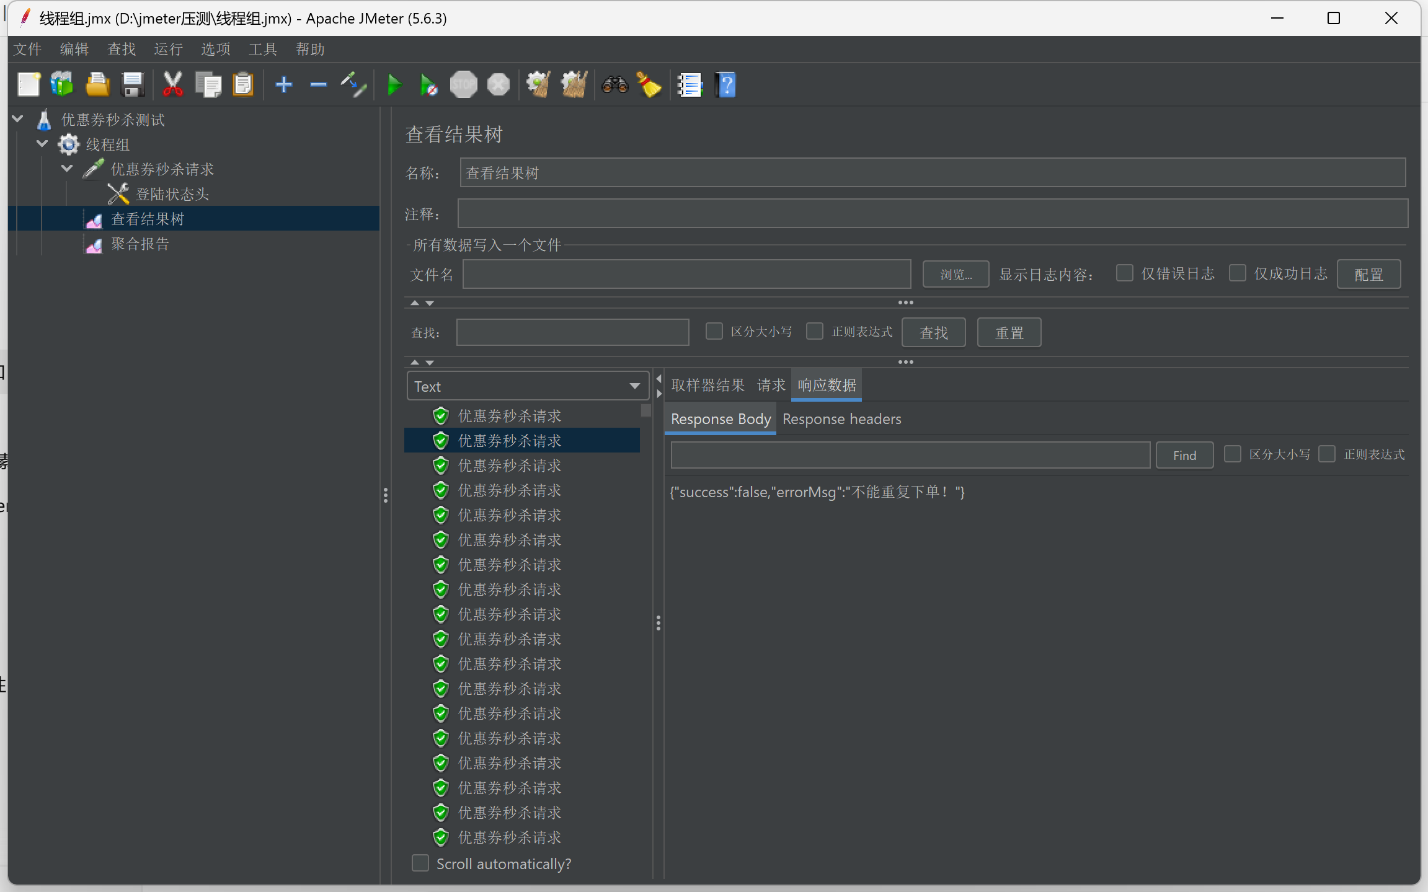Screen dimensions: 1428x892
Task: Click the blue plus Add icon
Action: point(283,85)
